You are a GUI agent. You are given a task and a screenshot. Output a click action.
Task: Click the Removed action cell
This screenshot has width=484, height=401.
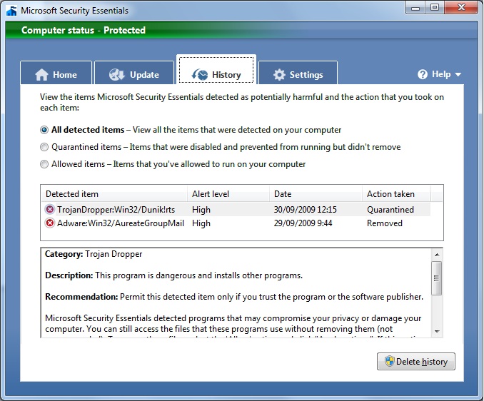384,223
